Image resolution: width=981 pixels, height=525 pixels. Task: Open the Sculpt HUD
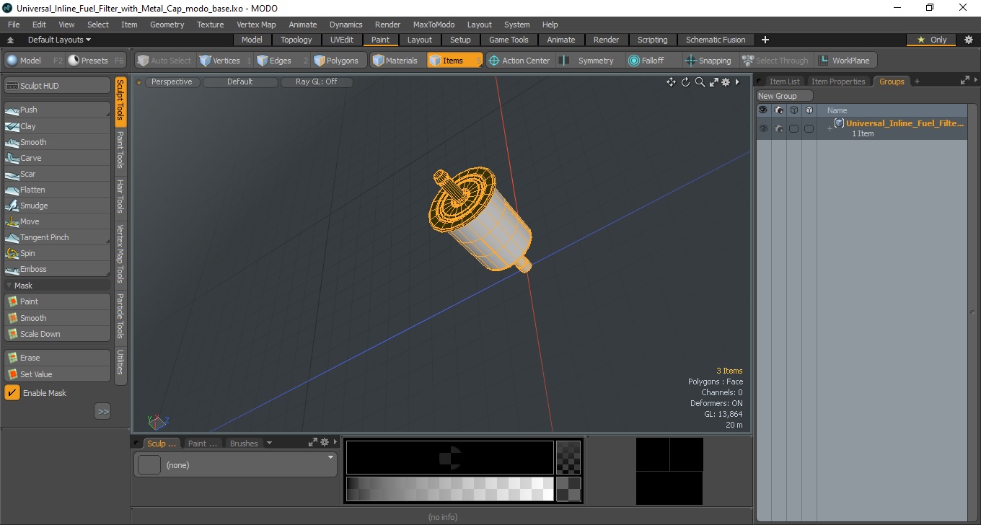point(57,86)
